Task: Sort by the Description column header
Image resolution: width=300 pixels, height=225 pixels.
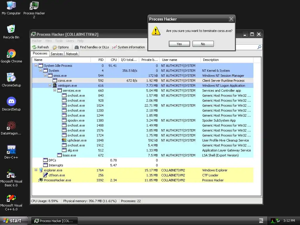Action: (227, 60)
